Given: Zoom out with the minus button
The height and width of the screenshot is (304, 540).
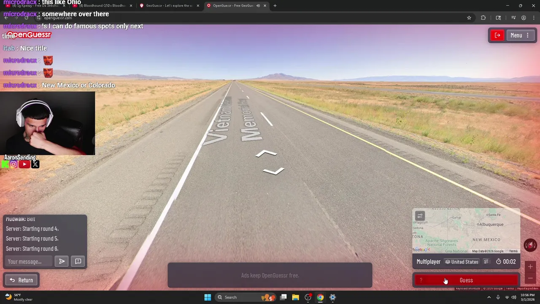Looking at the screenshot, I should [x=530, y=278].
